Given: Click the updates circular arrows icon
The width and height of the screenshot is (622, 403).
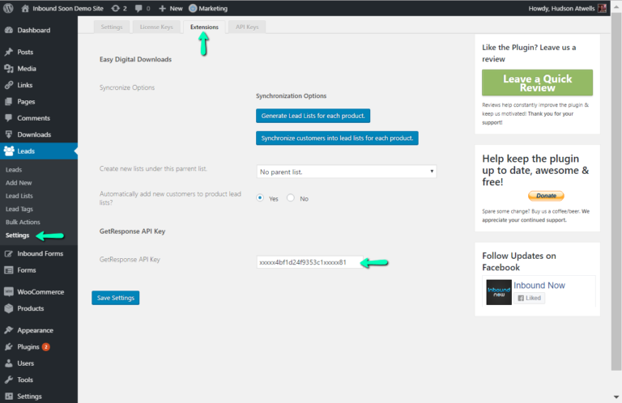Looking at the screenshot, I should (x=116, y=8).
